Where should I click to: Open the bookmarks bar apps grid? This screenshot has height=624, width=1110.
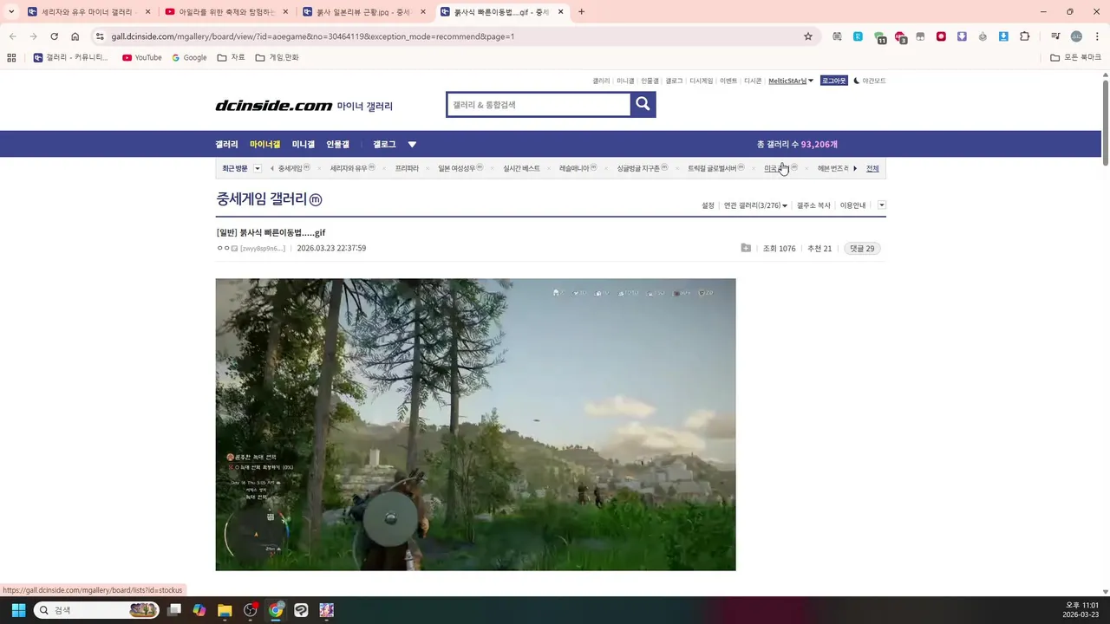[11, 57]
